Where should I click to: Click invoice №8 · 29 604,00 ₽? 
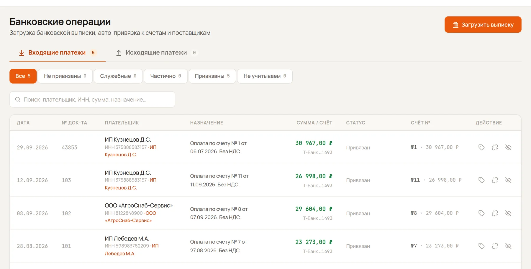(435, 213)
